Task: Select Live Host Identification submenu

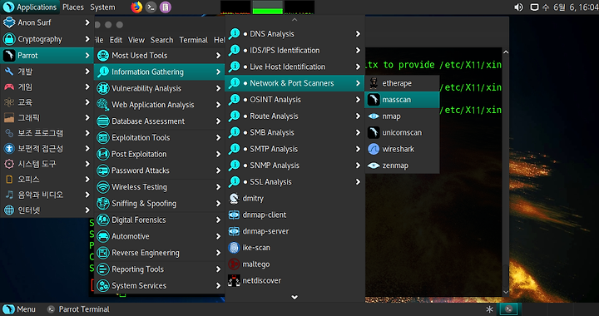Action: [x=295, y=67]
